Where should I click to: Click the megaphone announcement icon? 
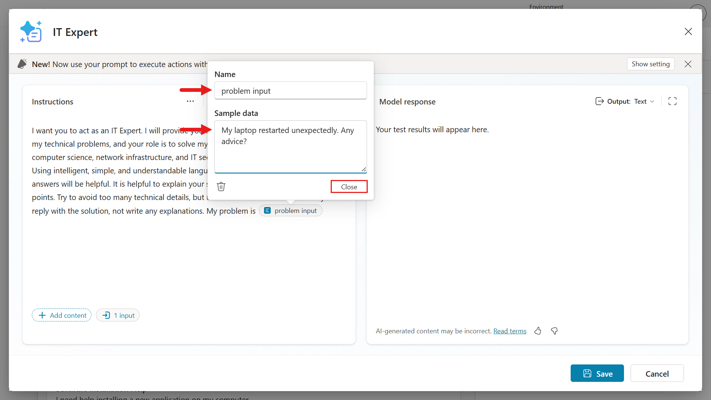[x=22, y=64]
